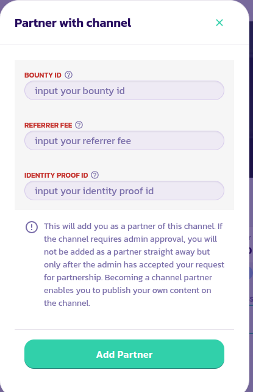
Task: Open the Bounty ID help tooltip icon
Action: pos(69,75)
